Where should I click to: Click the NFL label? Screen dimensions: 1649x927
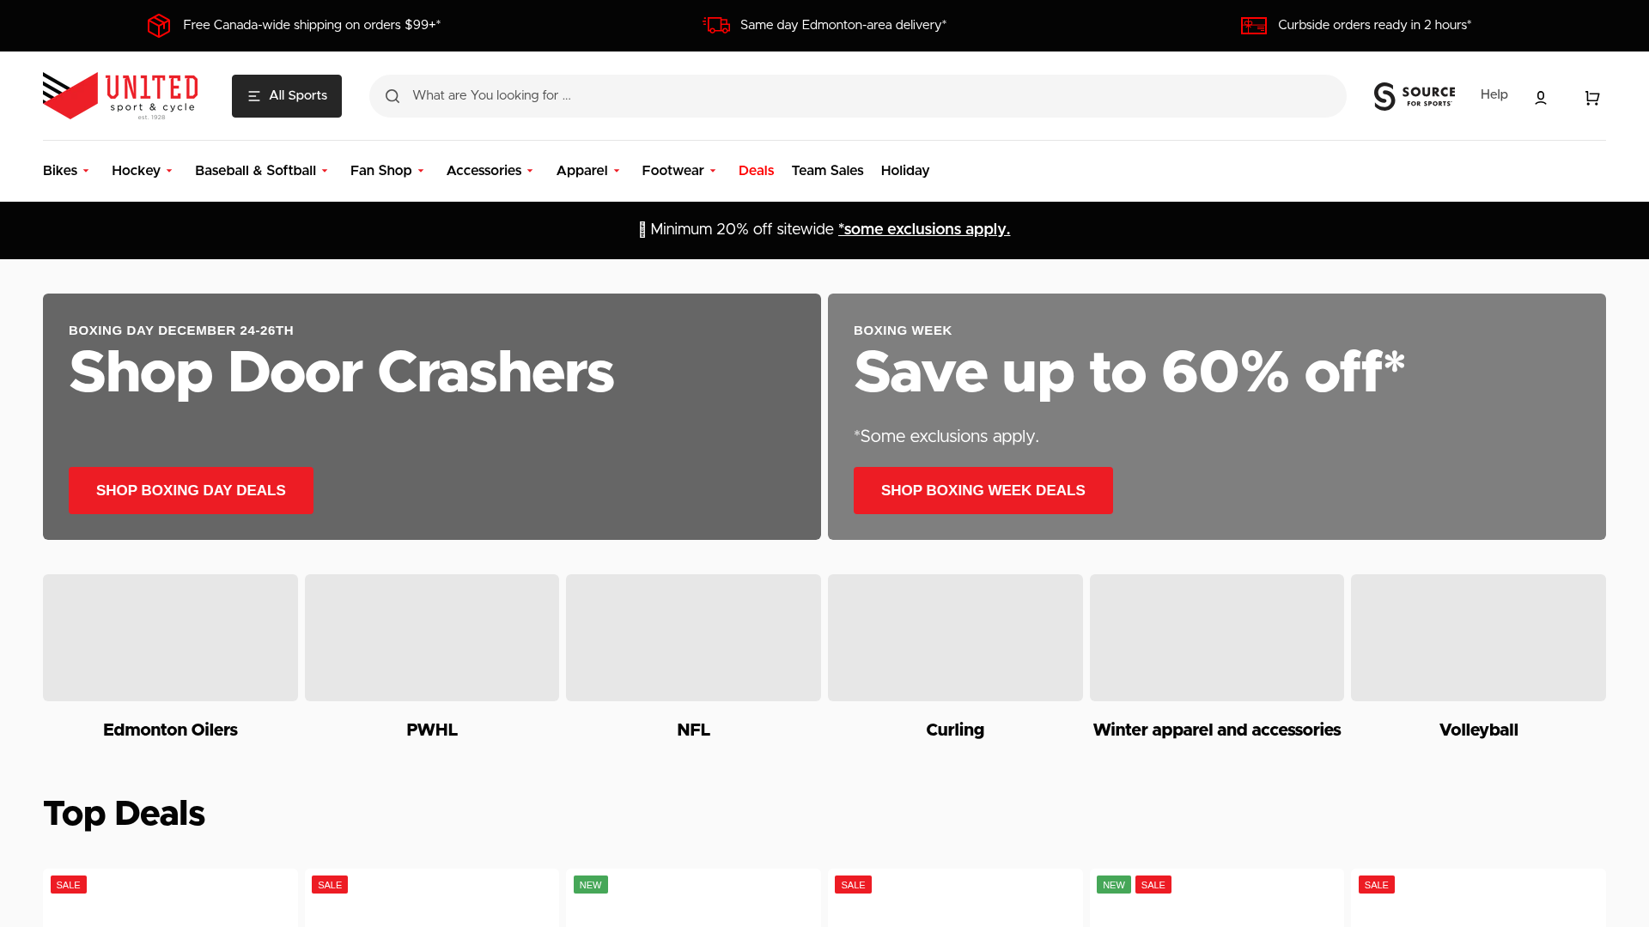tap(694, 730)
